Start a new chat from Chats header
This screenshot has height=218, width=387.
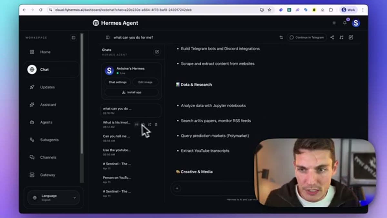tap(157, 52)
